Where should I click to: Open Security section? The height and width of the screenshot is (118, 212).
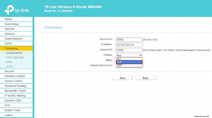[16, 71]
